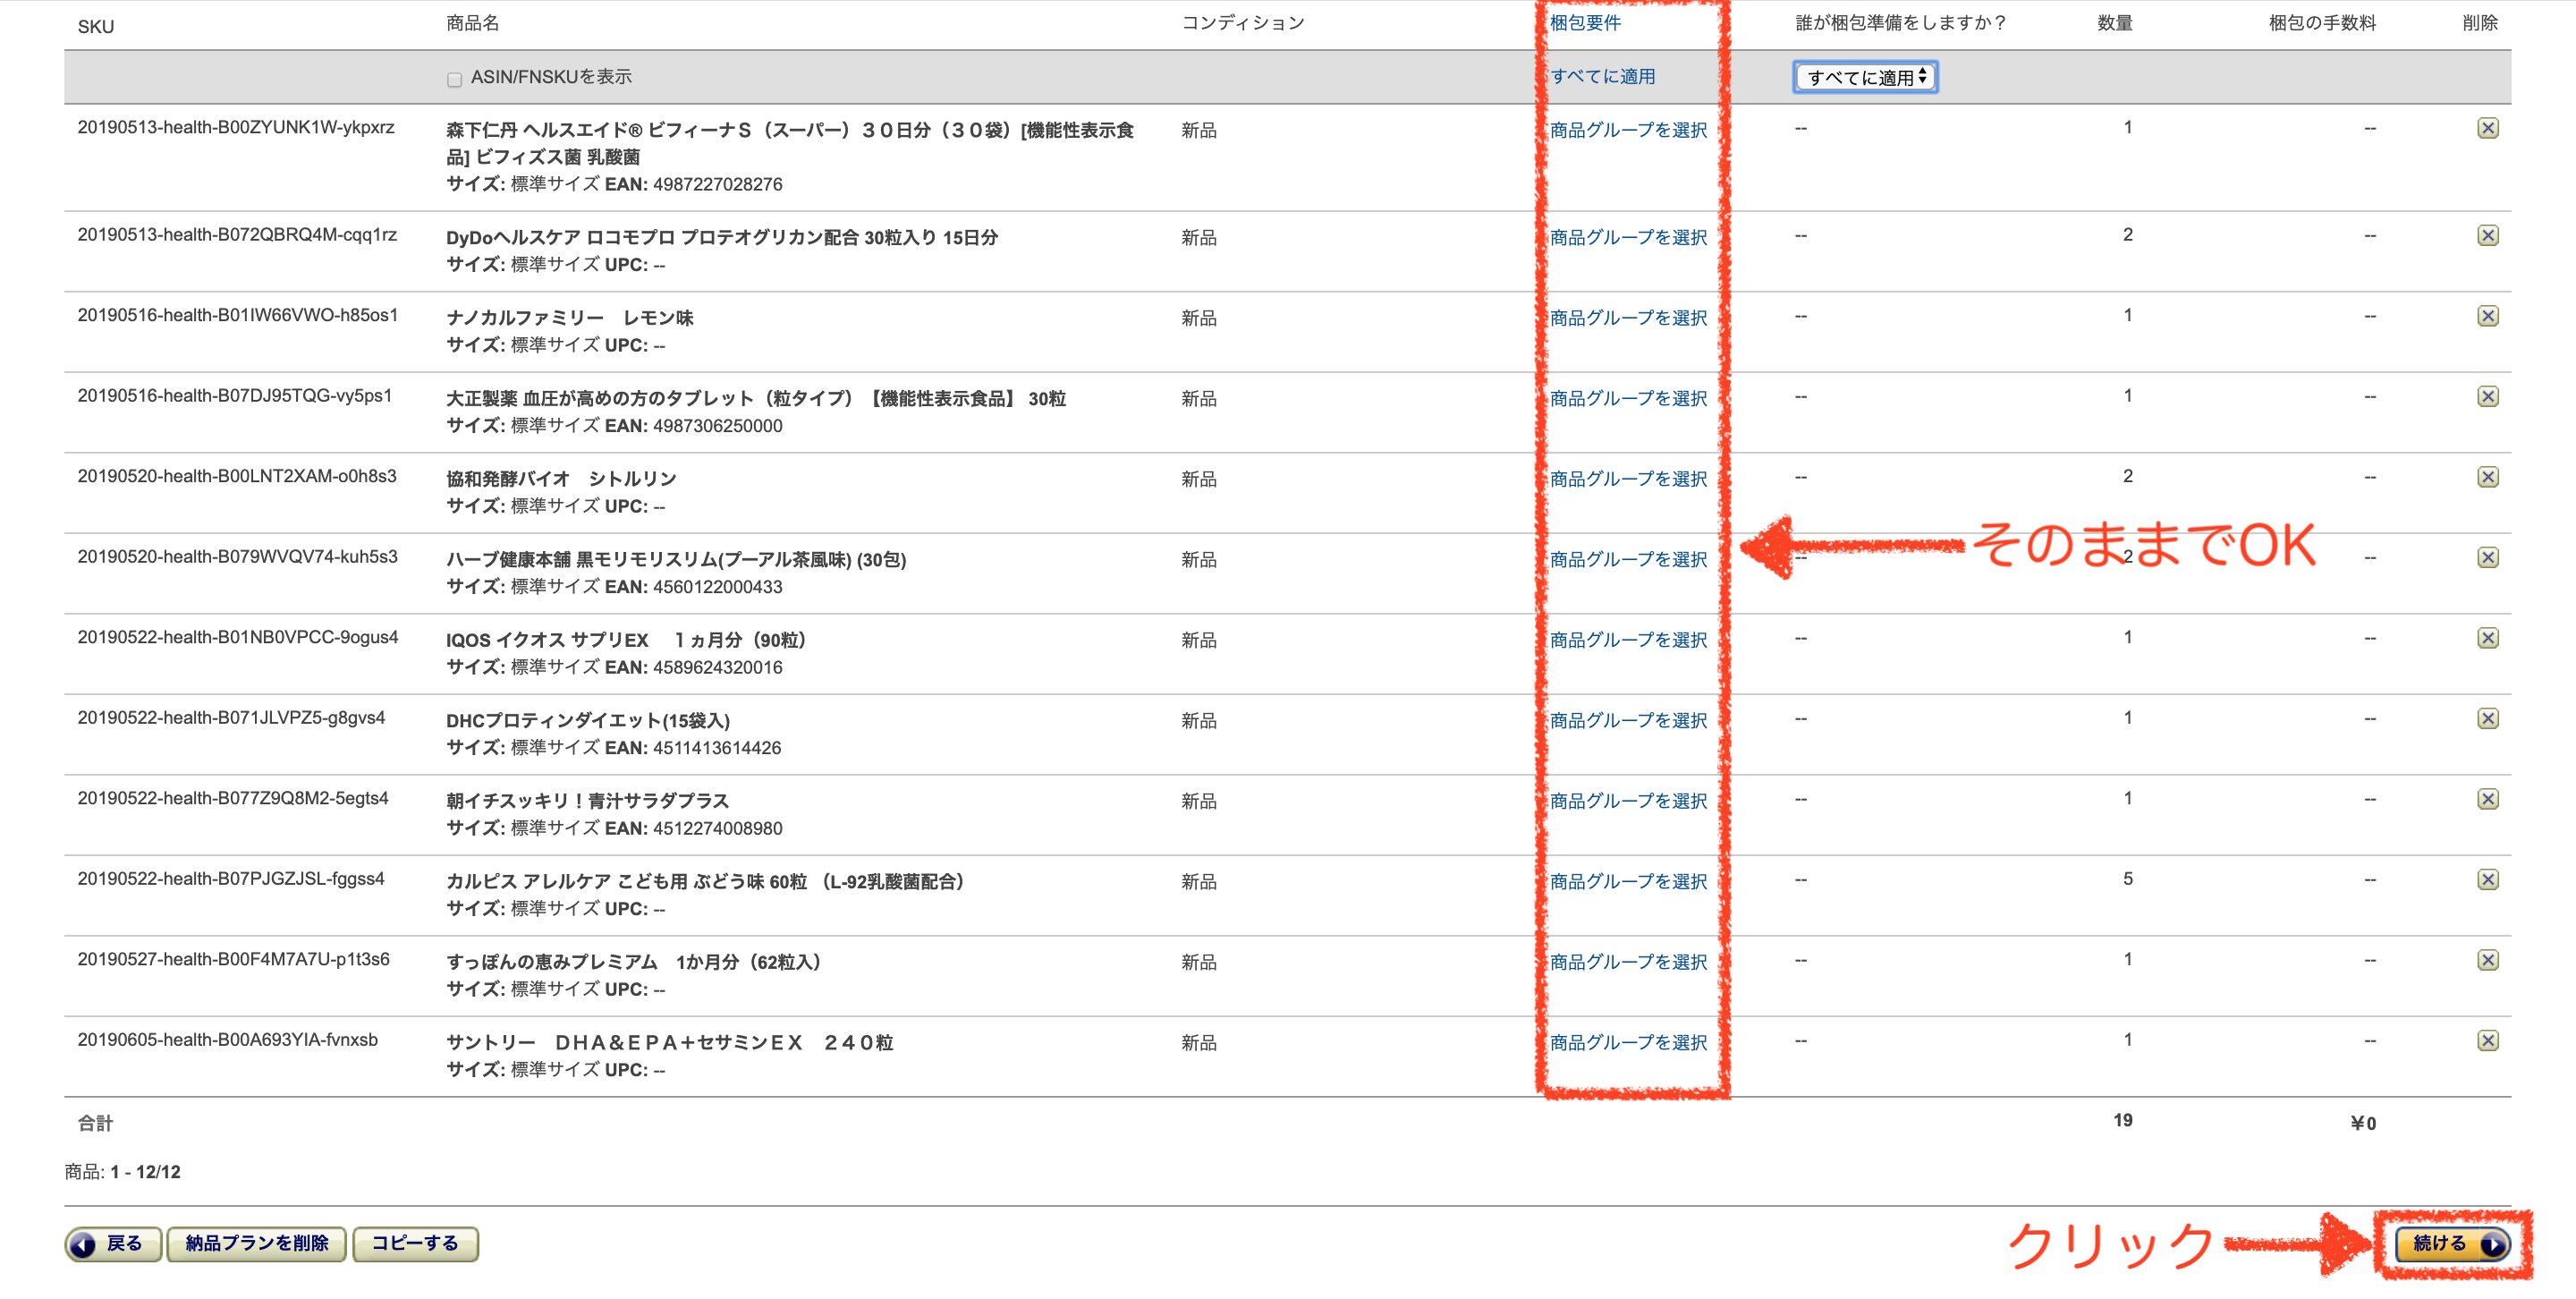Click product name DHCプロティンダイエット(15袋入)
2576x1299 pixels.
[x=588, y=720]
